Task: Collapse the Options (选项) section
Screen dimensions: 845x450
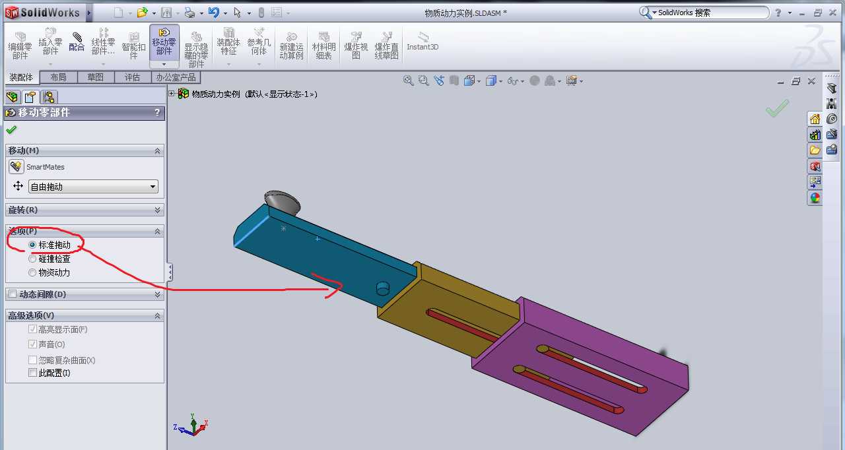Action: [x=157, y=232]
